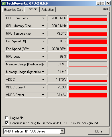
Task: Click the Memory Usage (Dedicated) graph
Action: coord(88,64)
